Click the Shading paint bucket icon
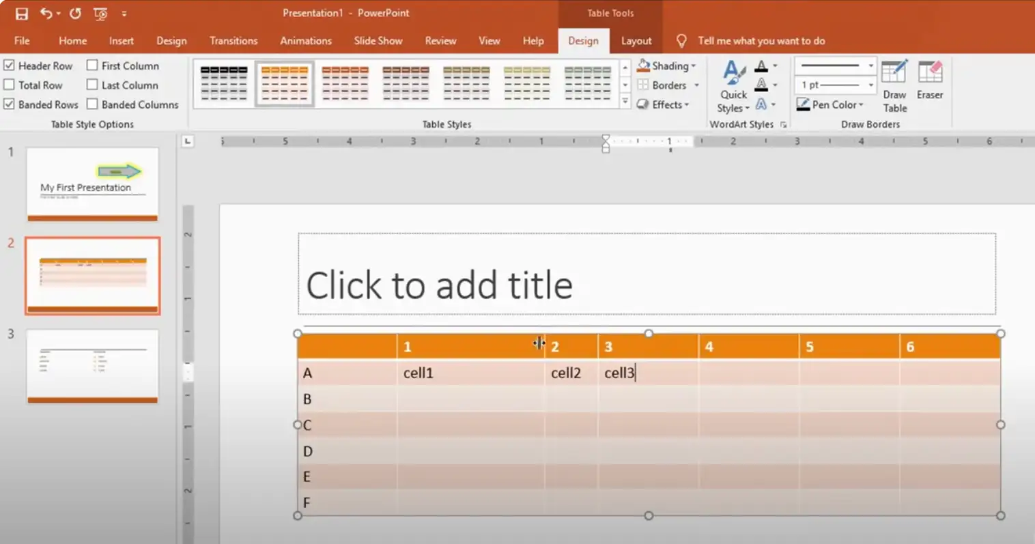 coord(643,66)
